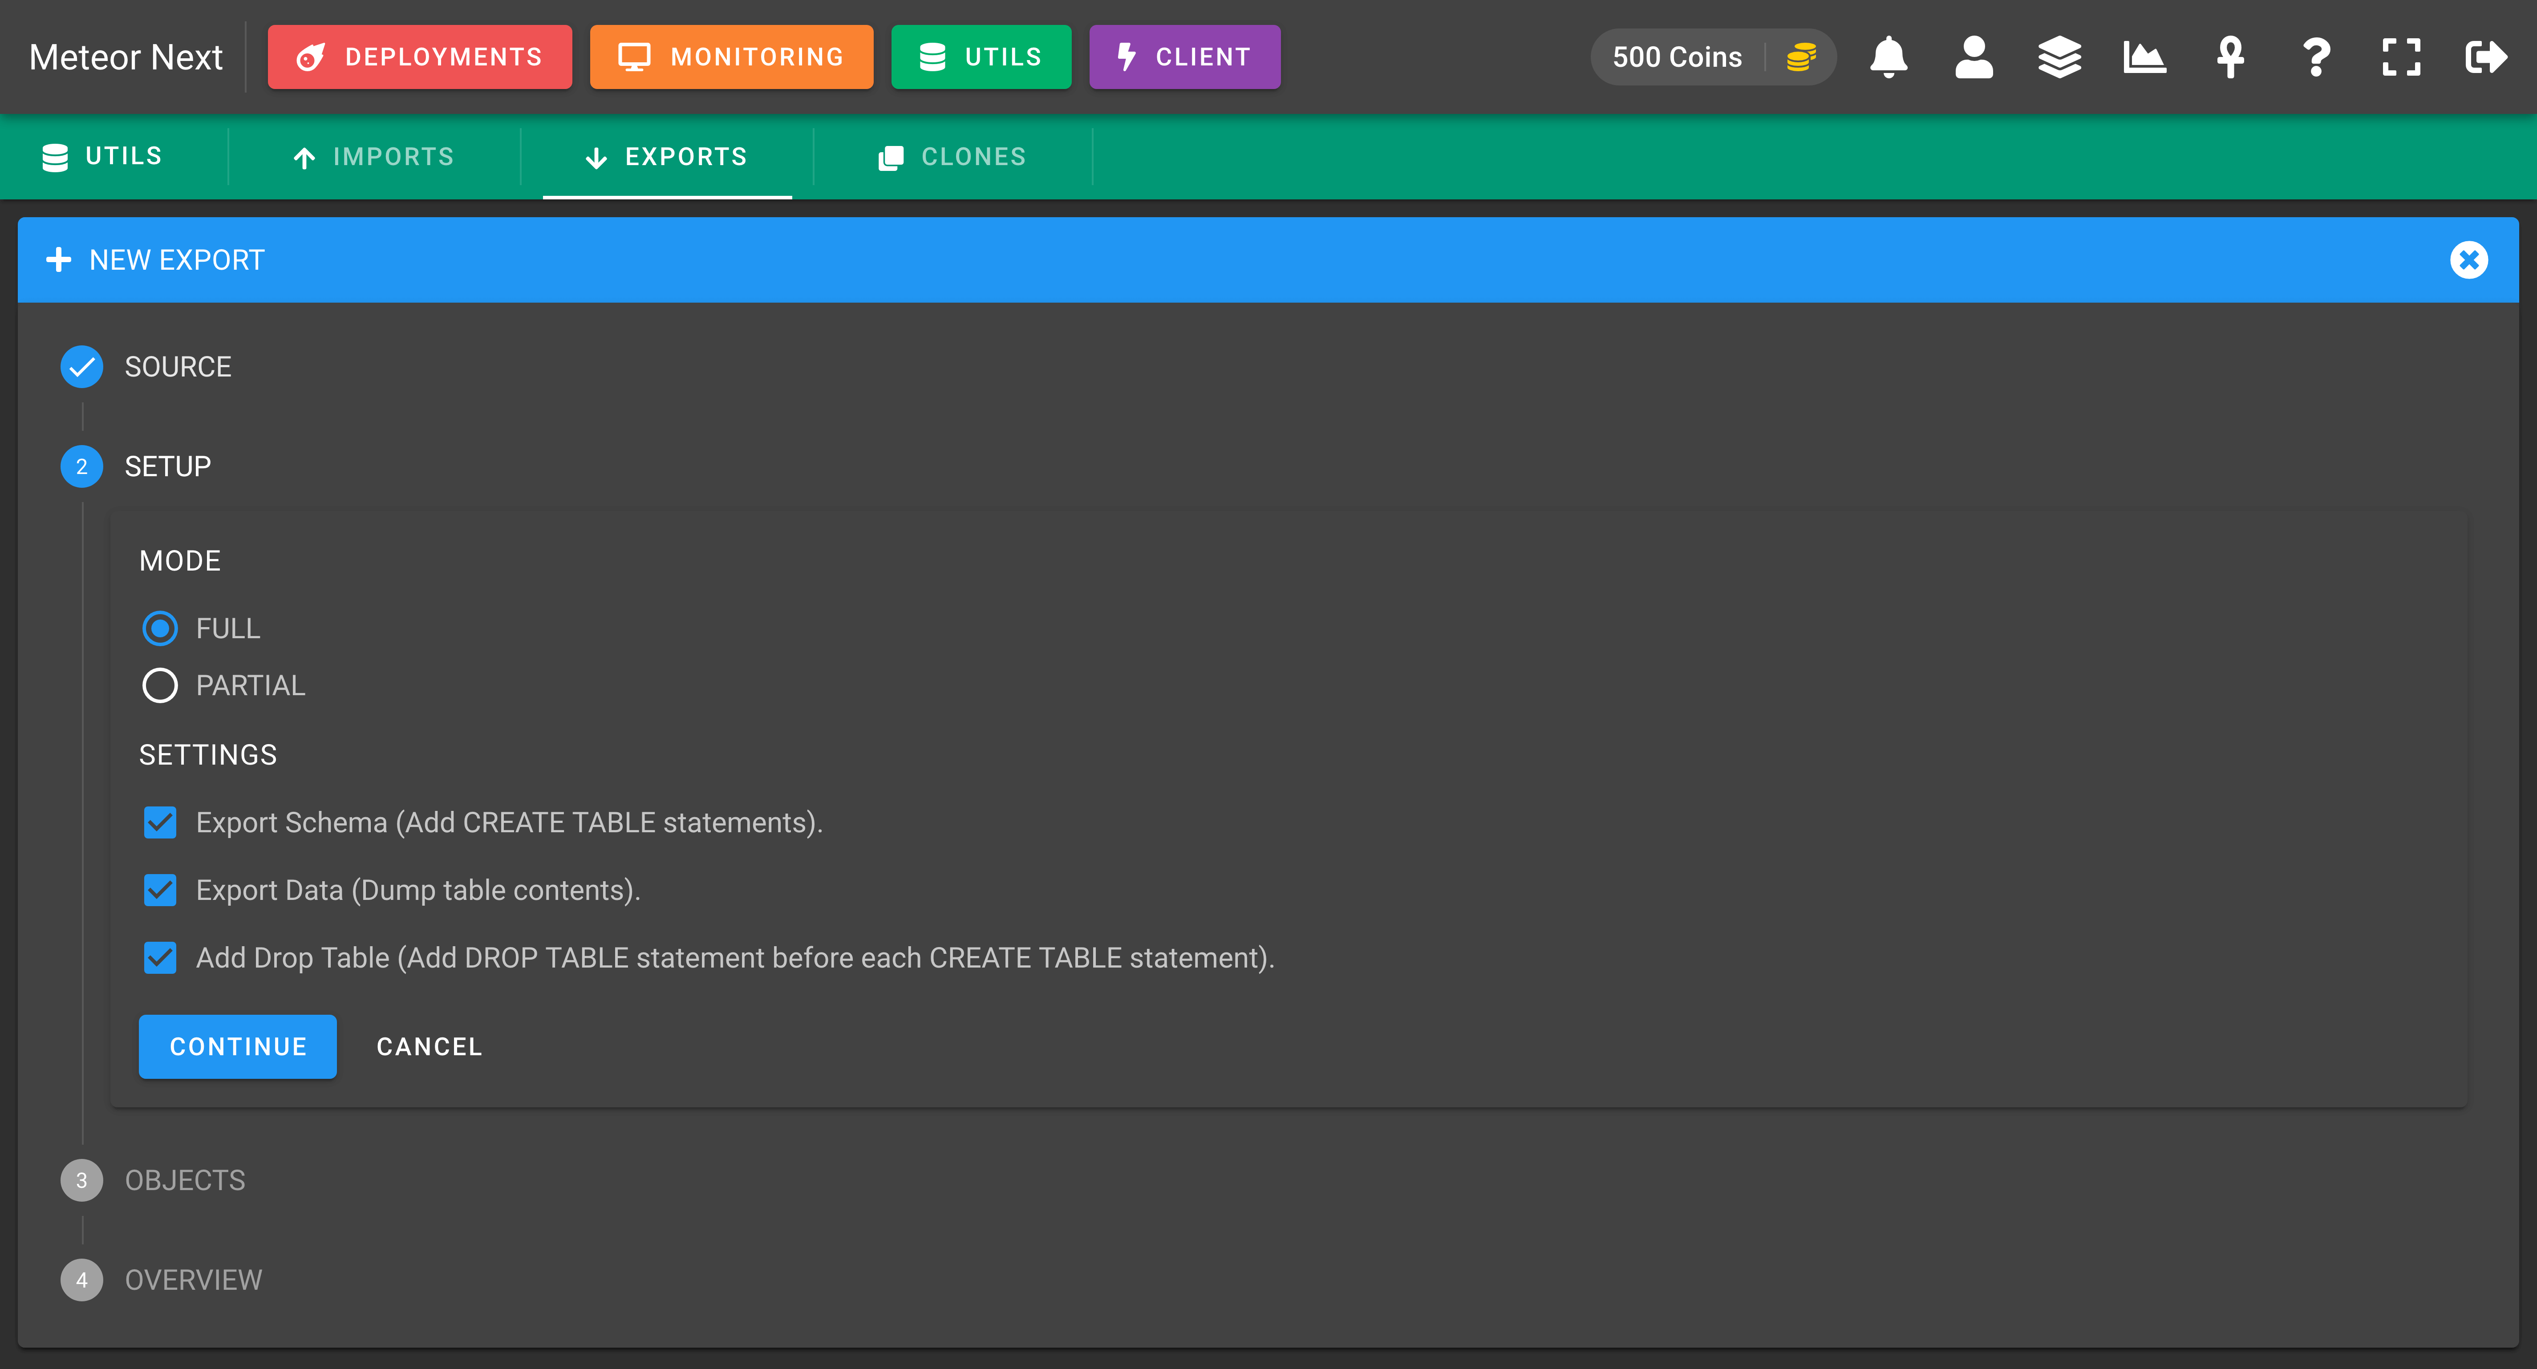Click the logout arrow icon
The image size is (2537, 1369).
(2486, 57)
